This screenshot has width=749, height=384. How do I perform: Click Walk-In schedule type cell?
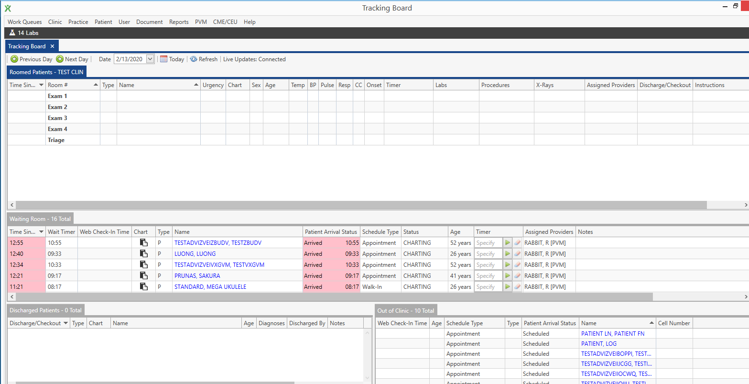(x=381, y=287)
